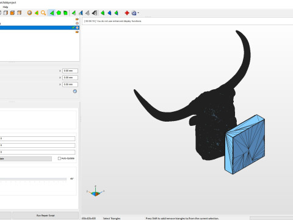Viewport: 293px width, 220px height.
Task: Click the 'Select Triangles' status bar text
Action: coord(112,218)
